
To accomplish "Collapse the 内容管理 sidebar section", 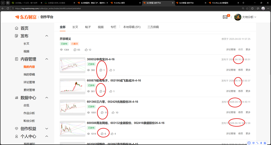I will click(47, 59).
